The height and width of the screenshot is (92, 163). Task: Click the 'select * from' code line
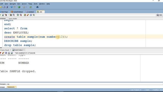[x=16, y=28]
